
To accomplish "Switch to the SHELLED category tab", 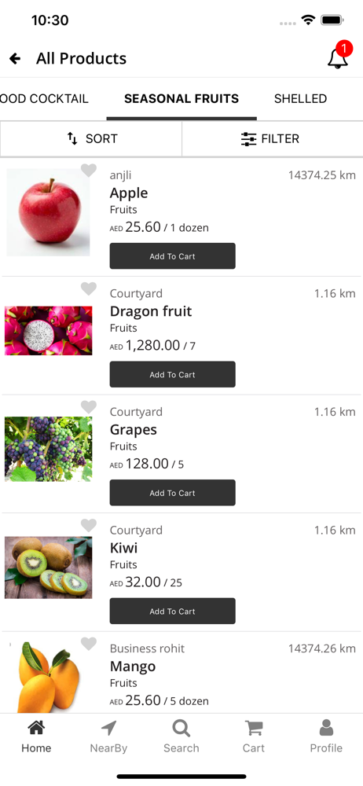I will 300,99.
